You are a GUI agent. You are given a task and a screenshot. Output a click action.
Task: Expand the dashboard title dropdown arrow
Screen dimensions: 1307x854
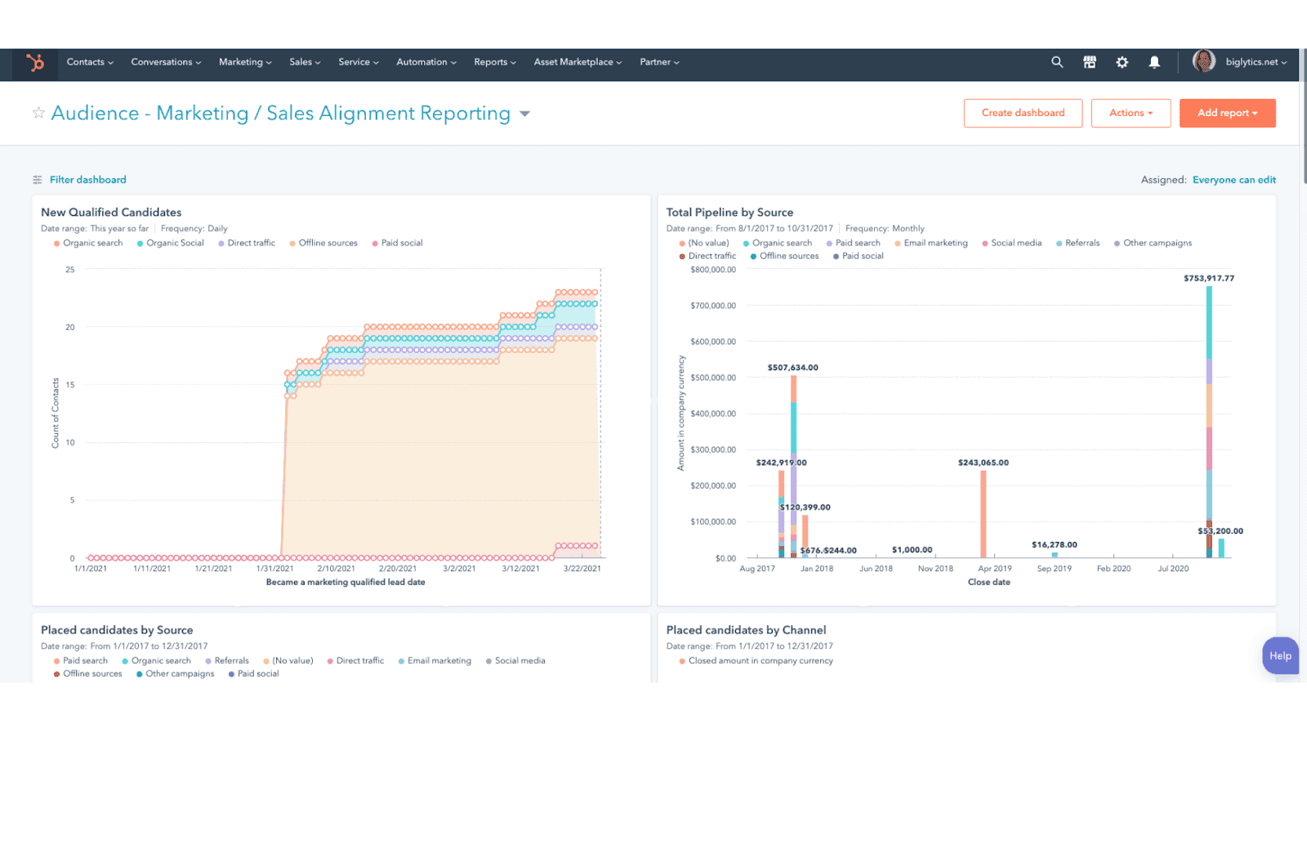[x=524, y=114]
